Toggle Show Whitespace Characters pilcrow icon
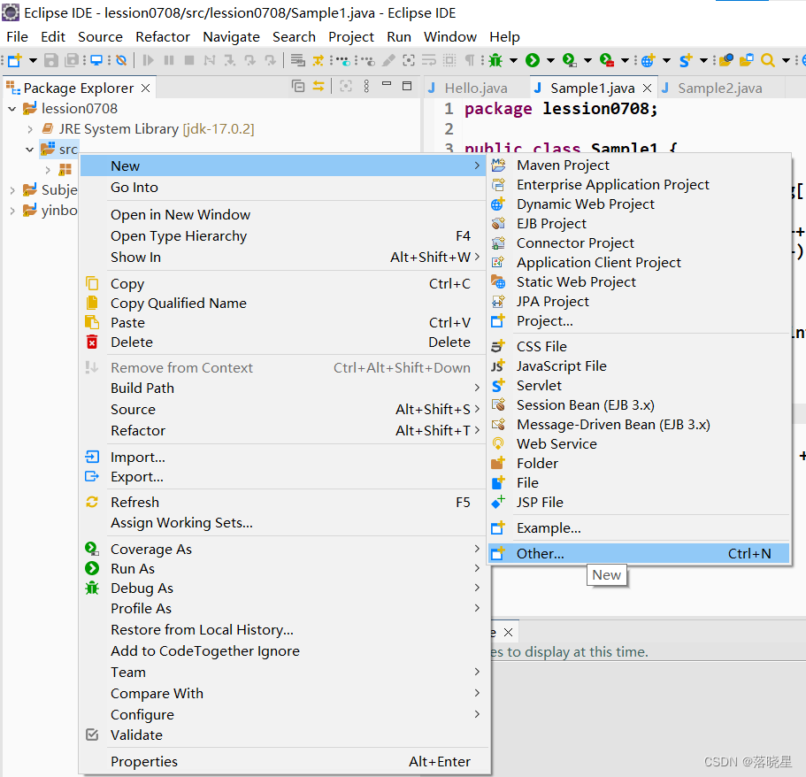Viewport: 806px width, 777px height. point(469,60)
